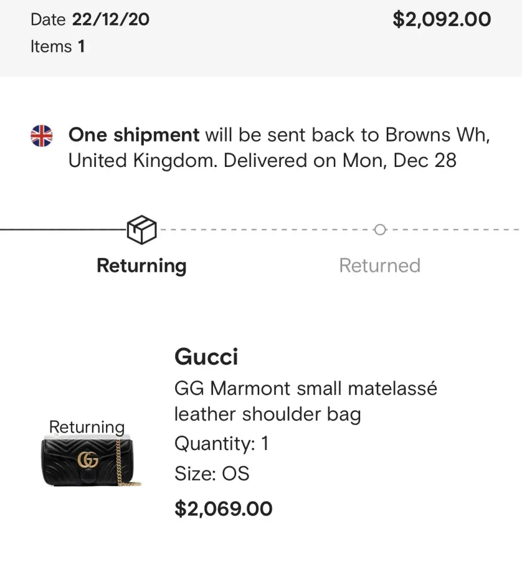Click the Returned step circle marker

tap(380, 230)
